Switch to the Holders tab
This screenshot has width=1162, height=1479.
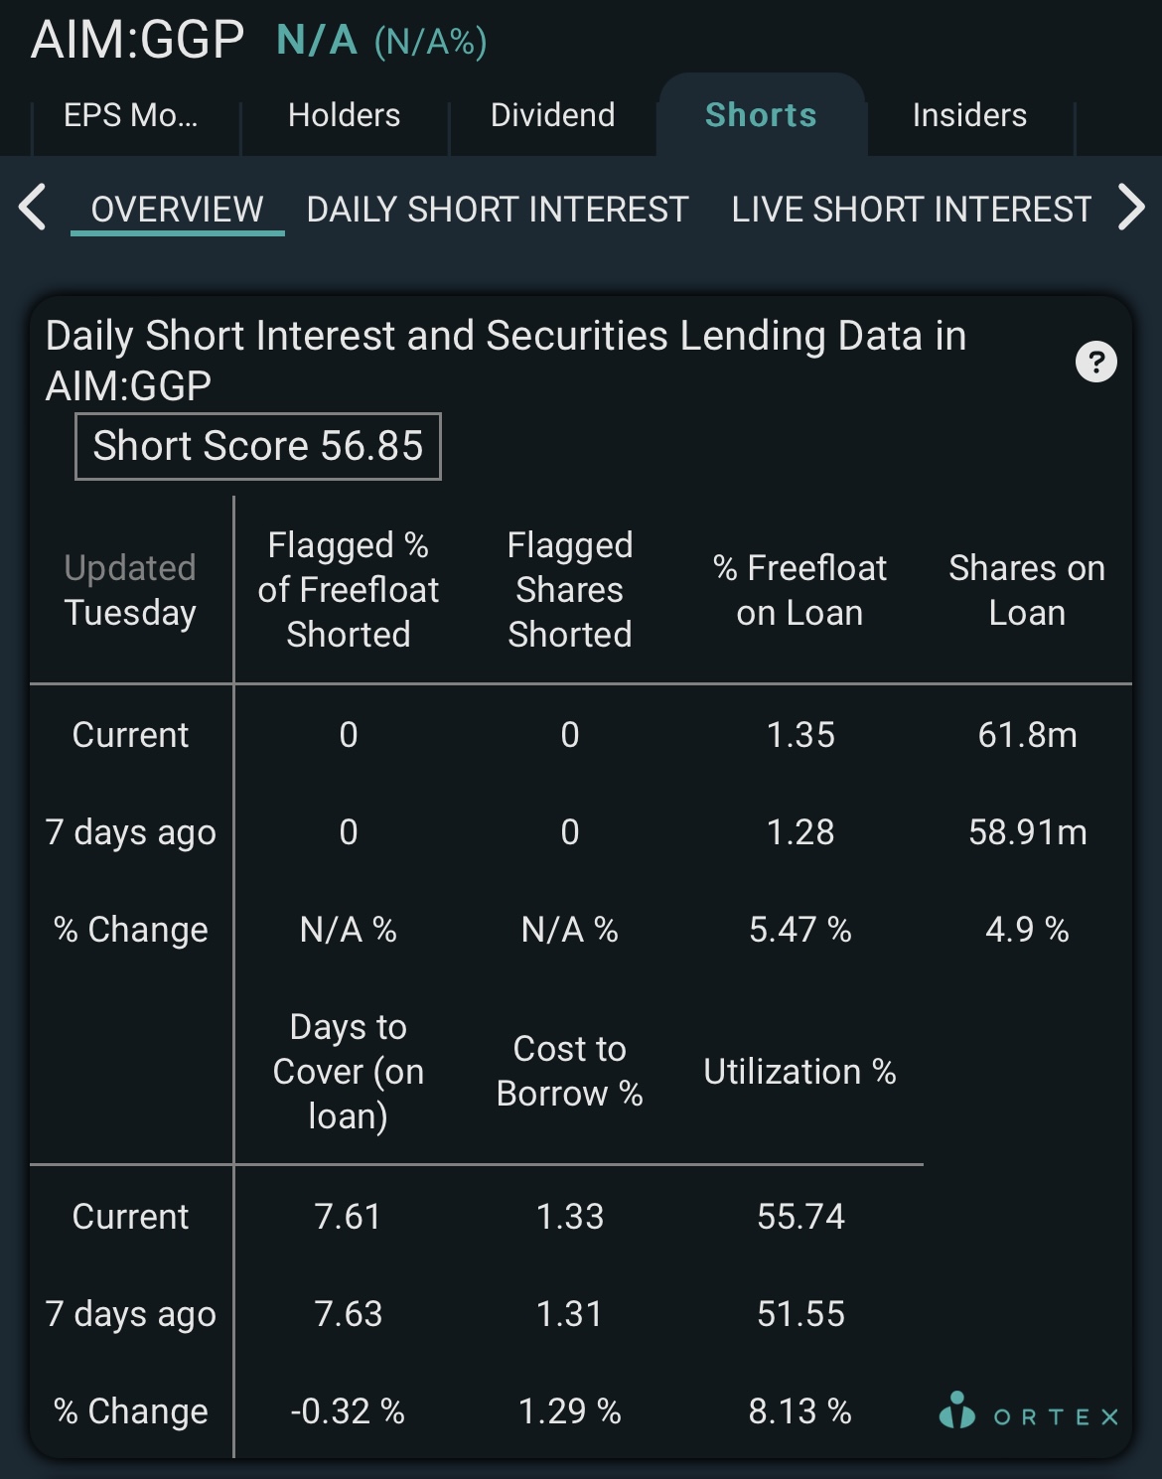point(345,115)
